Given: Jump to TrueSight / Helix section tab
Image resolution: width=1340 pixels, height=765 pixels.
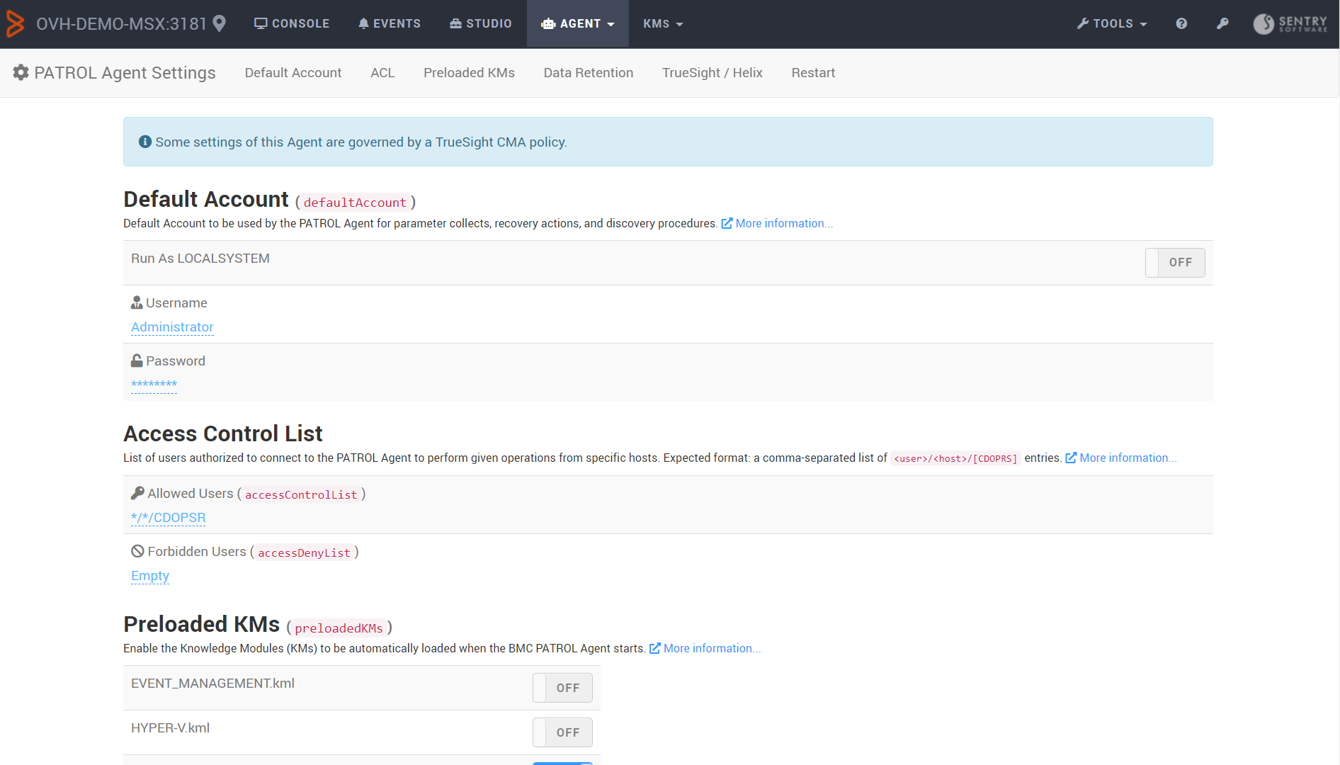Looking at the screenshot, I should [712, 73].
